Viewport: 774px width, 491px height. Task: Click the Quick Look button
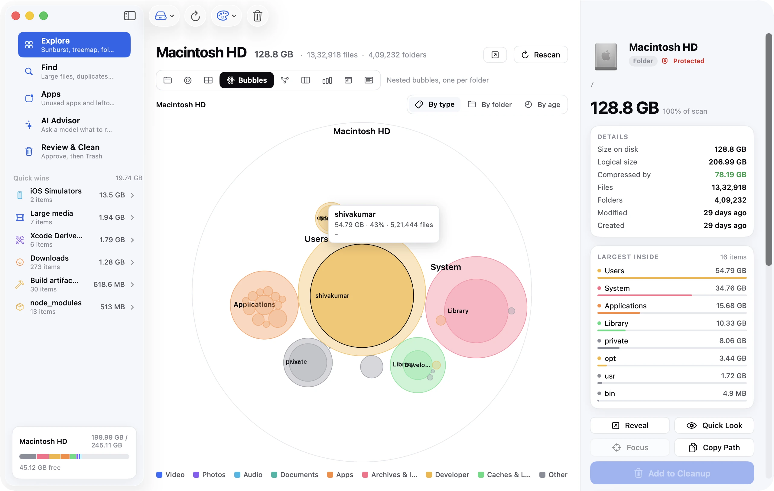(x=714, y=425)
